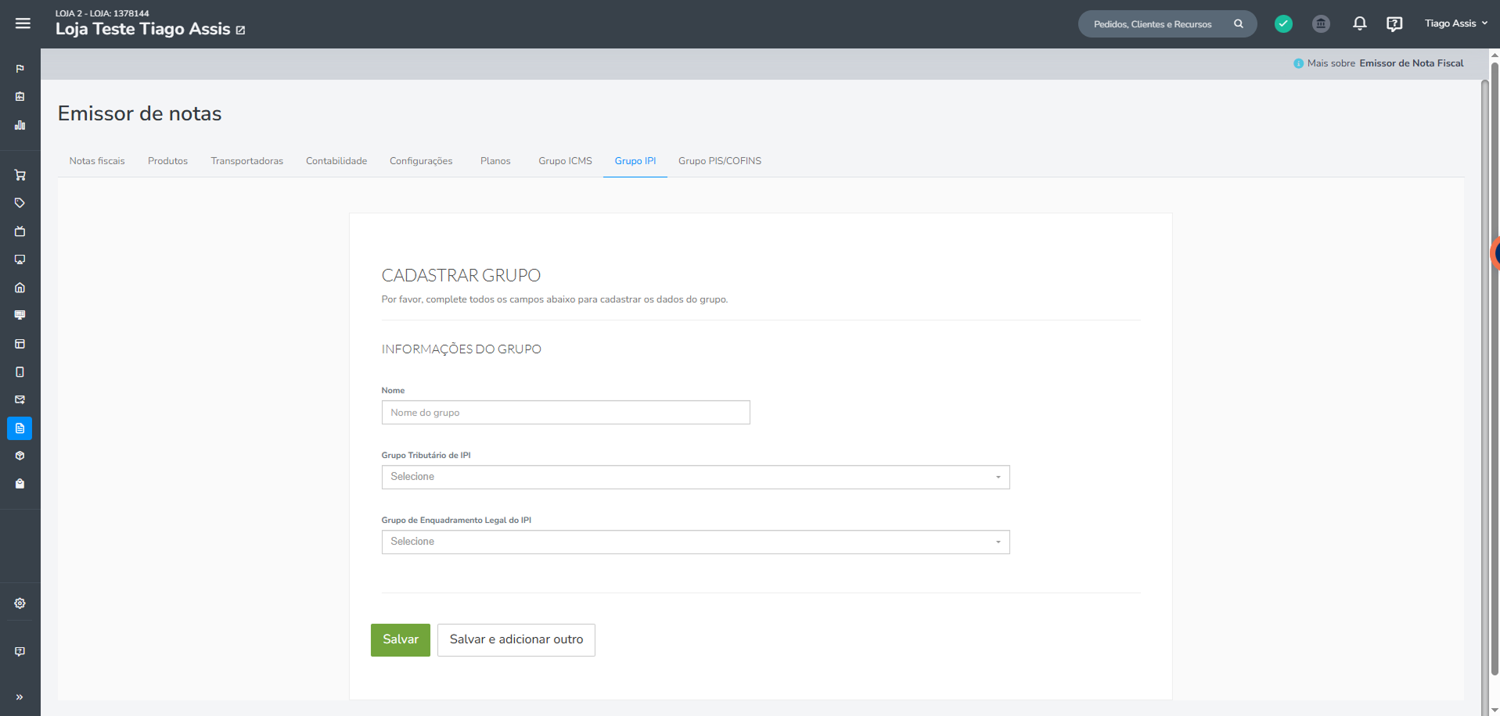Click the highlighted document icon in sidebar
Image resolution: width=1500 pixels, height=716 pixels.
pos(20,428)
